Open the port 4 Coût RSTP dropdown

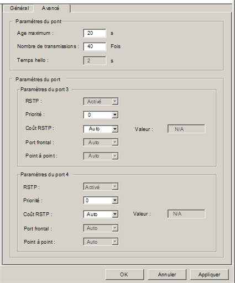101,214
